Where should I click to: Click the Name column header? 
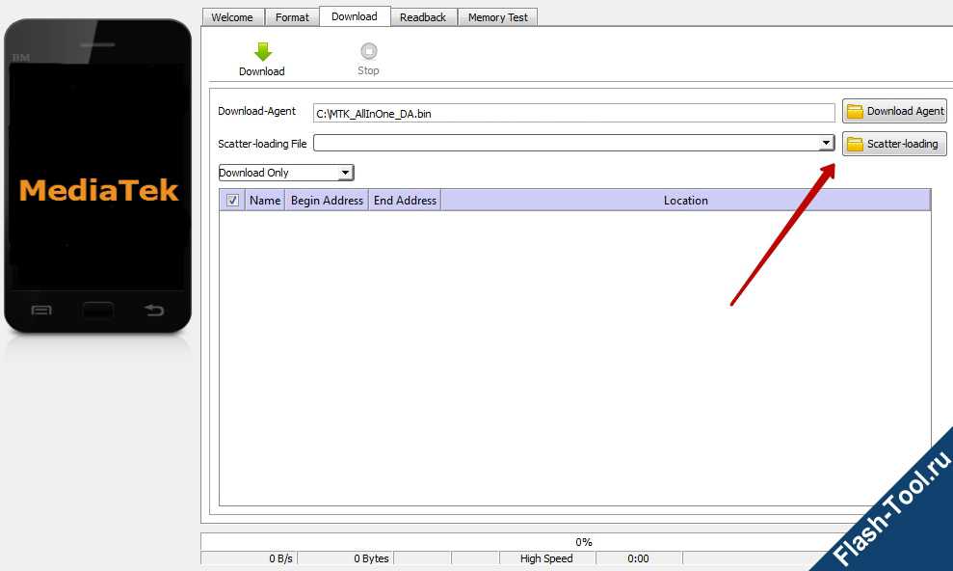click(x=265, y=201)
